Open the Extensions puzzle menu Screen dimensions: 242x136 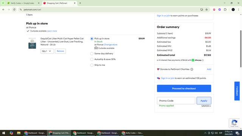click(225, 9)
